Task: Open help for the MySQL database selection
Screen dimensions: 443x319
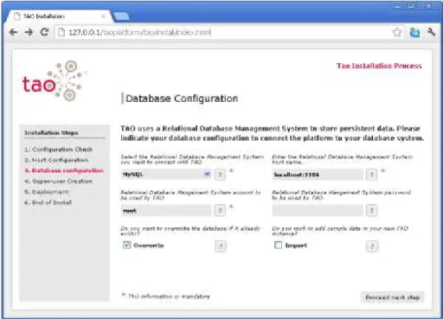Action: tap(220, 175)
